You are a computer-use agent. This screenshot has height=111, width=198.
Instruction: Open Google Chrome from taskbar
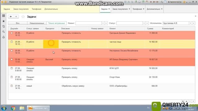13,108
